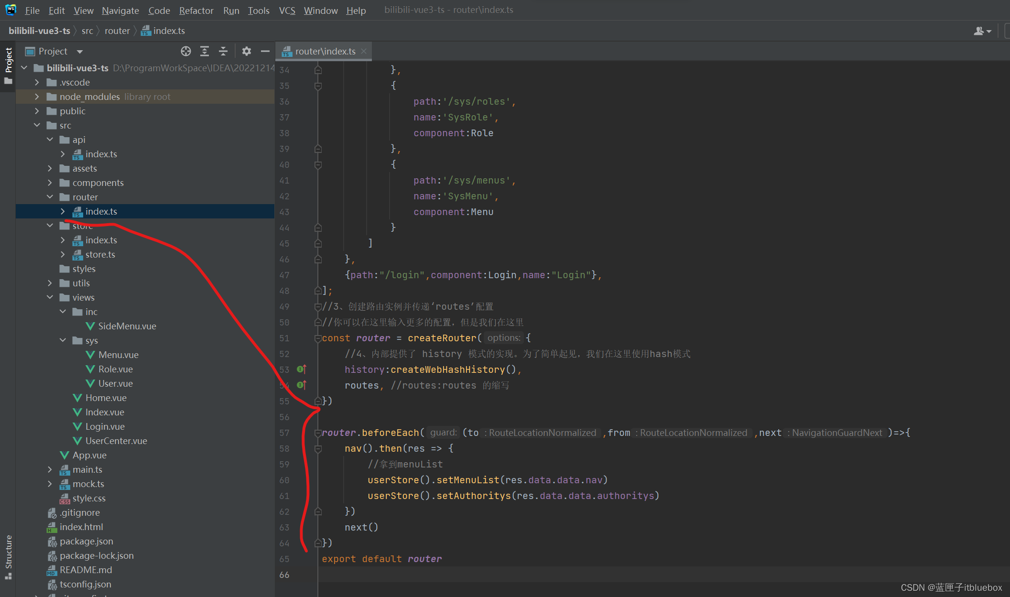Toggle code fold marker at line 51

point(318,338)
